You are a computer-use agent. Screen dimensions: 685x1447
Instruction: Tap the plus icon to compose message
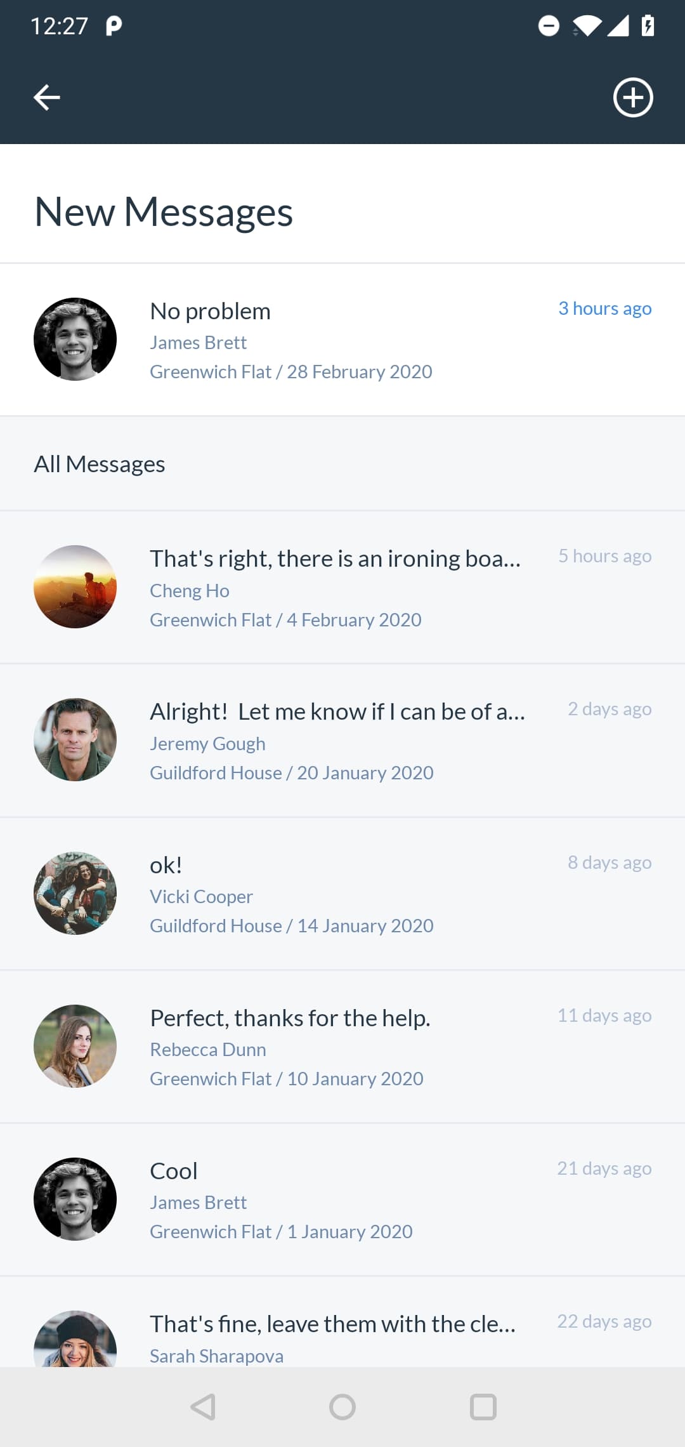[632, 98]
